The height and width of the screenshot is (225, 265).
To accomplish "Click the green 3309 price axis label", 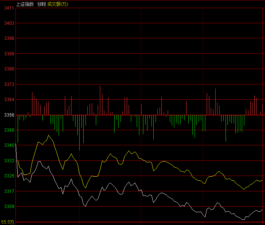I will coord(9,207).
